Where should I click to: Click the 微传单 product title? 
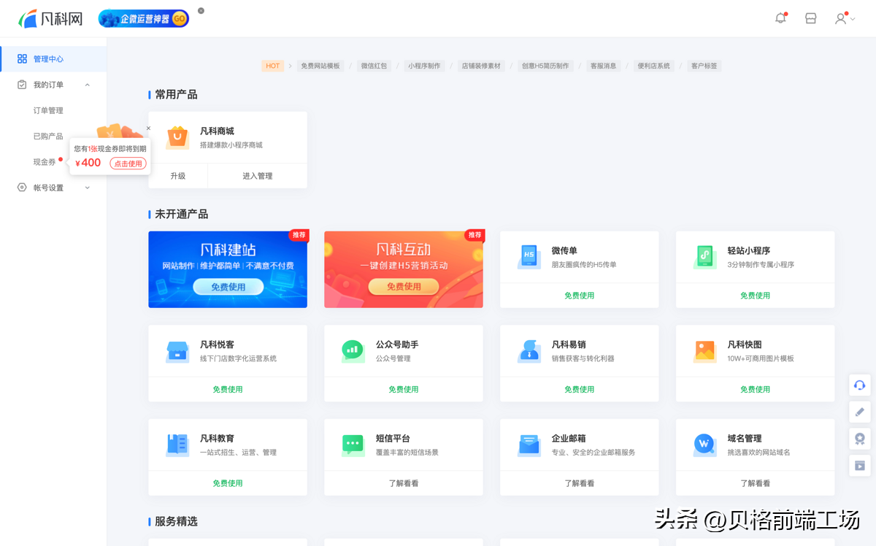[x=564, y=251]
